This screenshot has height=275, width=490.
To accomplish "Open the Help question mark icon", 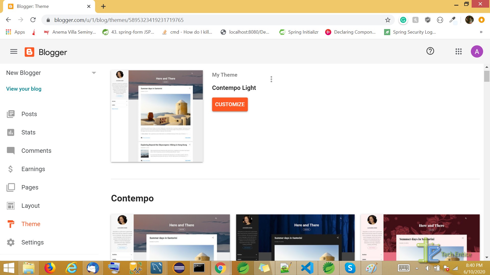I will click(430, 51).
